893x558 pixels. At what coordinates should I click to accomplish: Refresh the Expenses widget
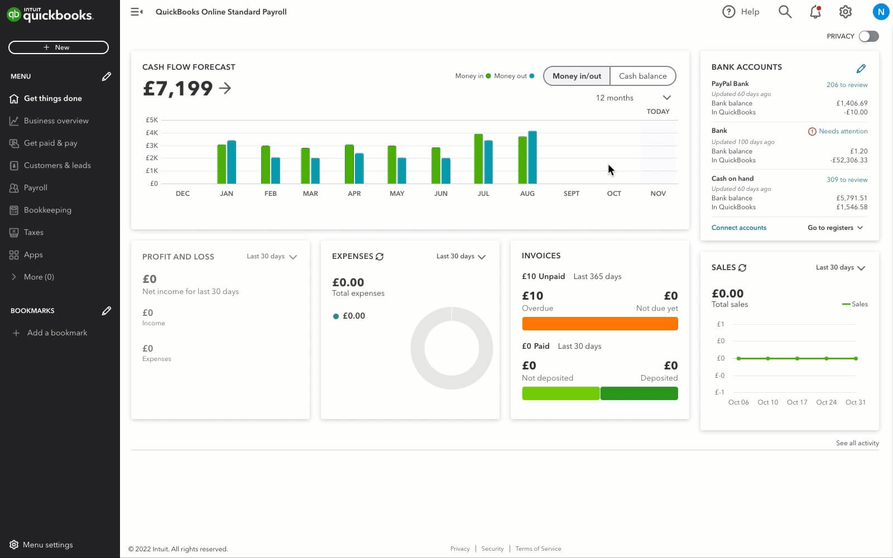click(x=380, y=256)
